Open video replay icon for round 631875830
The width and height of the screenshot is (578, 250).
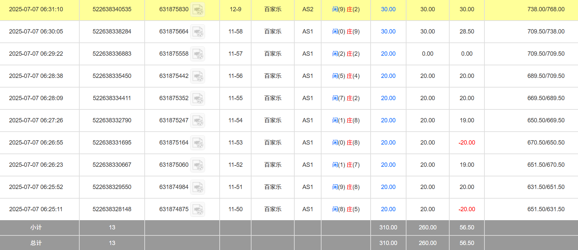(x=197, y=10)
